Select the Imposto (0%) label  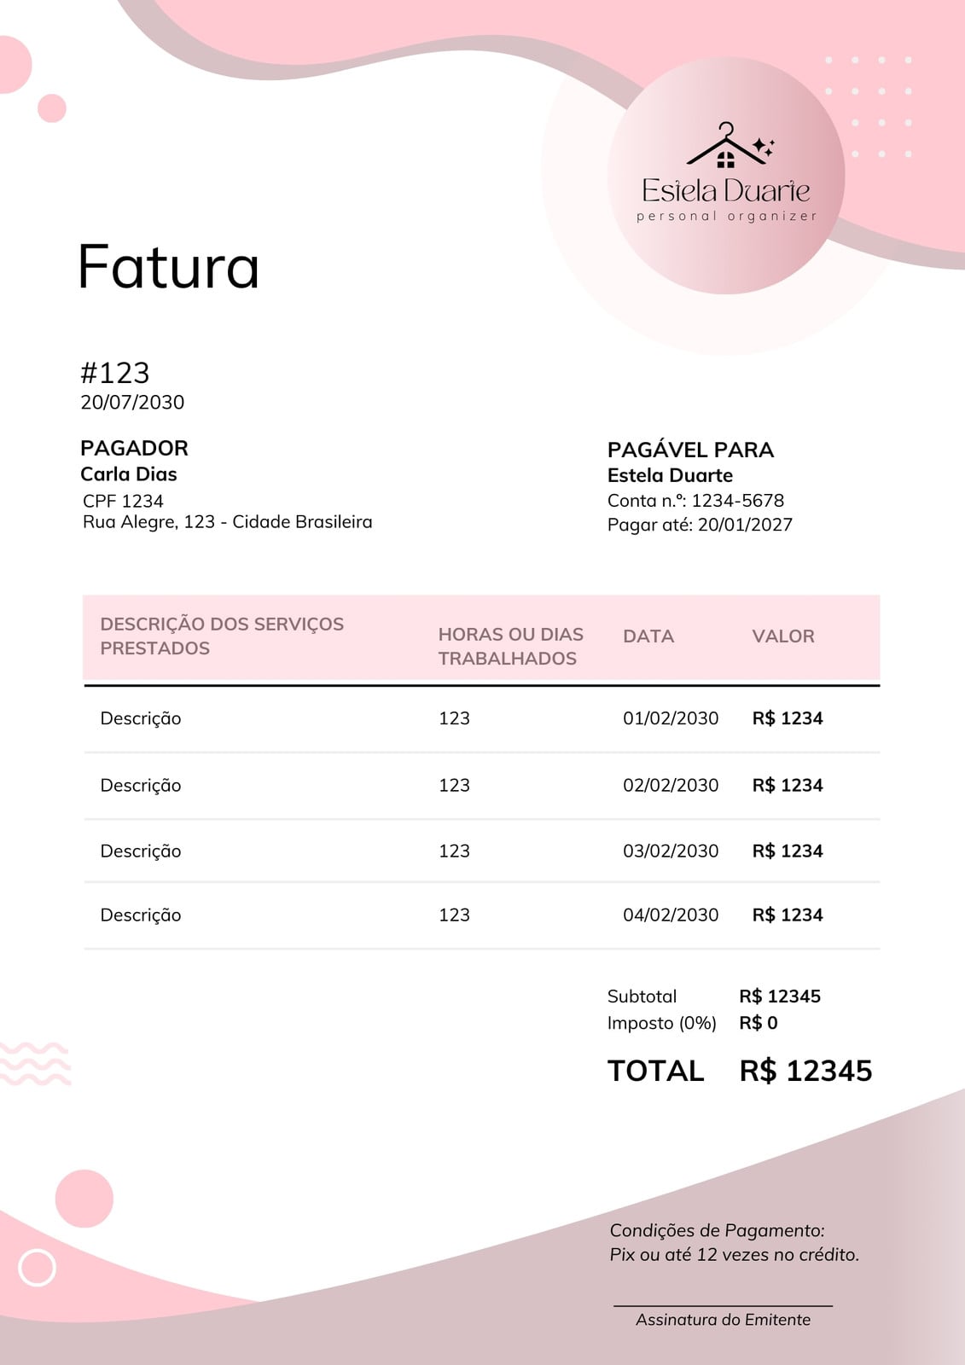[662, 1023]
